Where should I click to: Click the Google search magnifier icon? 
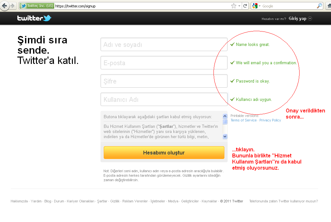[x=320, y=5]
